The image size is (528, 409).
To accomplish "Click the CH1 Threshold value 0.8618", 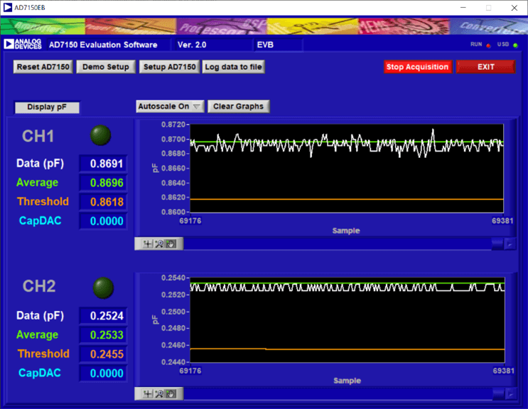I will click(x=103, y=202).
